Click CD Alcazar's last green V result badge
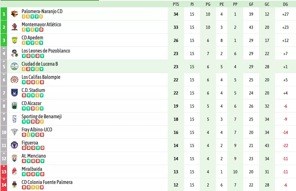Image resolution: width=296 pixels, height=191 pixels. click(x=41, y=109)
